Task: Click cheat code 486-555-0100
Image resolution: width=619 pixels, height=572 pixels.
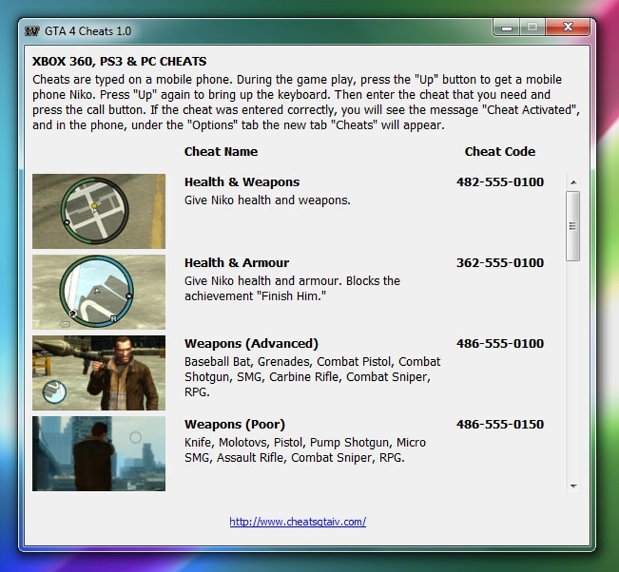Action: coord(500,343)
